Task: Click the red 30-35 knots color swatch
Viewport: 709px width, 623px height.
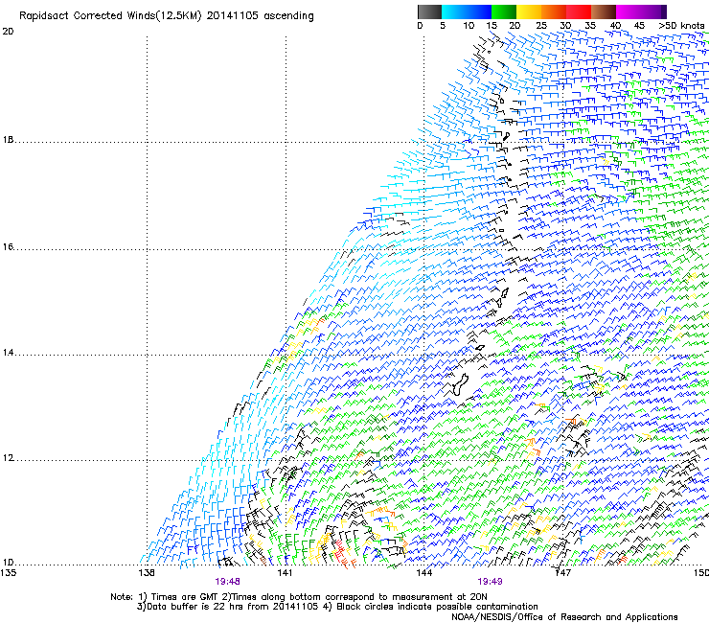Action: coord(579,12)
